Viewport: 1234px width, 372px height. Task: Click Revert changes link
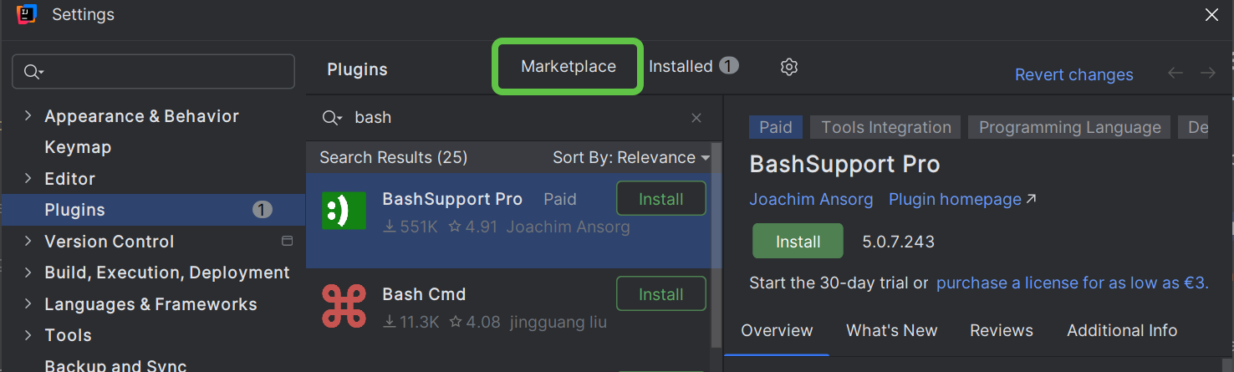1073,74
